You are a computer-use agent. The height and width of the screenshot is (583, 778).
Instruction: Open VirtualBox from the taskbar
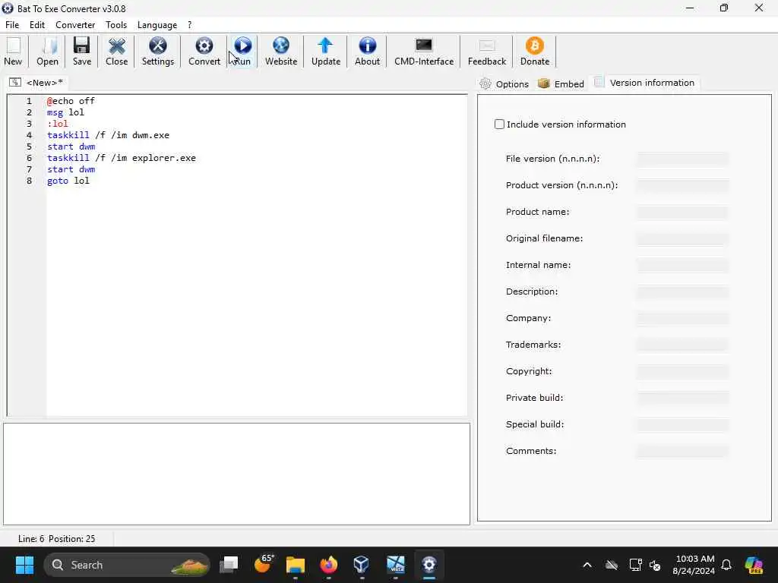361,565
